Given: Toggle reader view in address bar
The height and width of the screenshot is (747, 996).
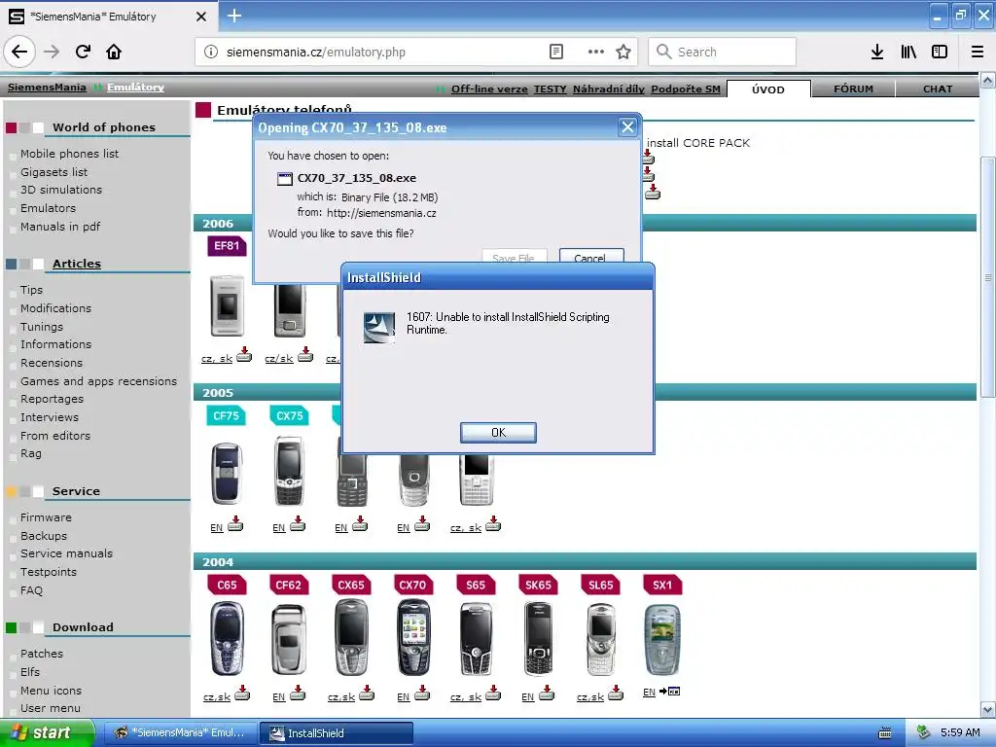Looking at the screenshot, I should click(555, 52).
